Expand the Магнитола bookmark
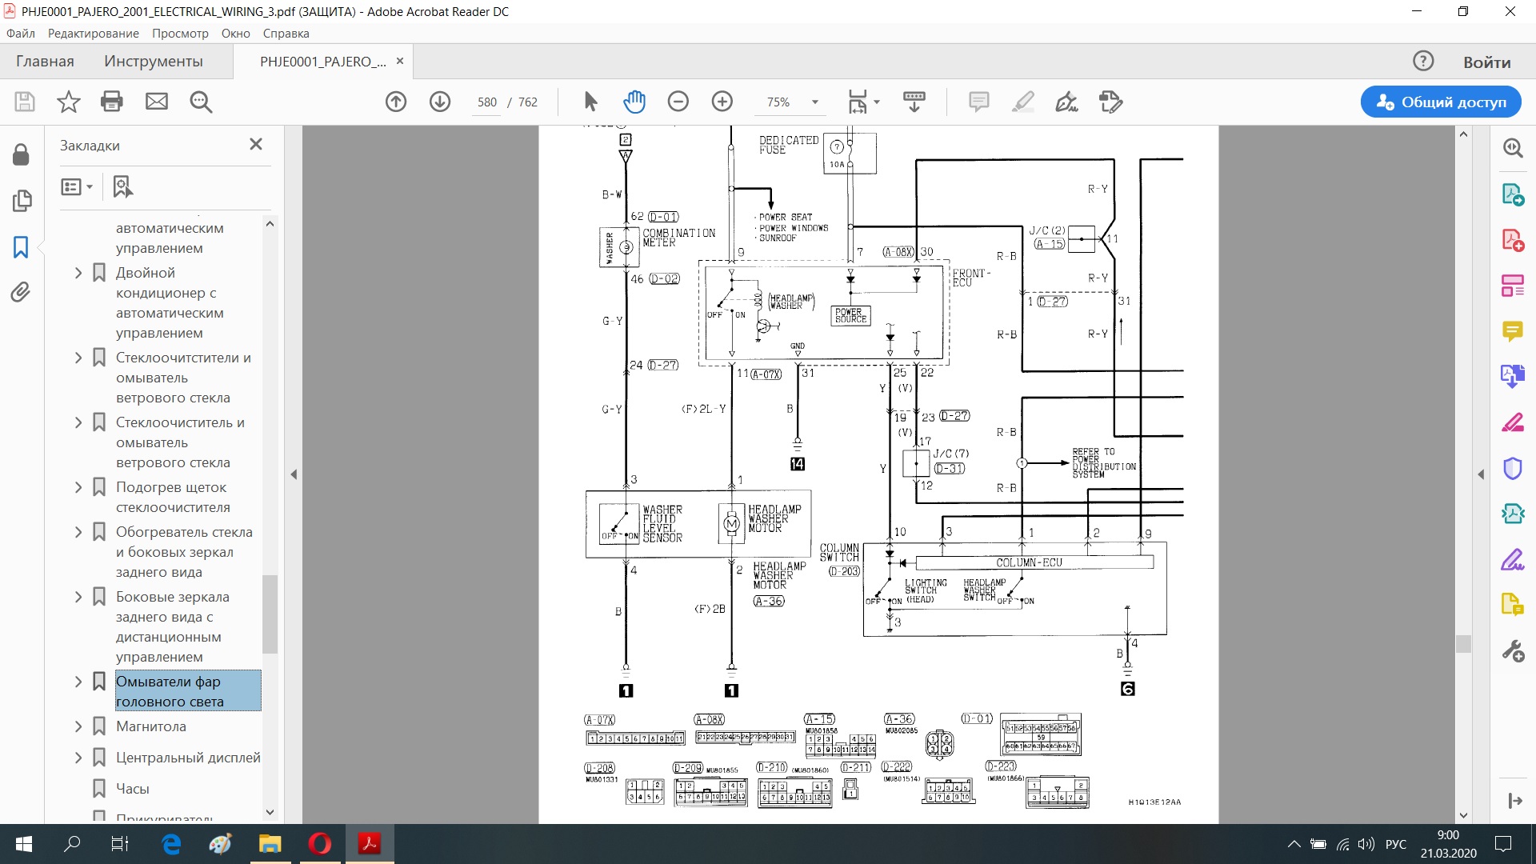1536x864 pixels. click(78, 726)
